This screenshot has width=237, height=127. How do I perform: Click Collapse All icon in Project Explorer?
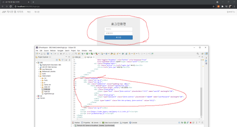57,60
